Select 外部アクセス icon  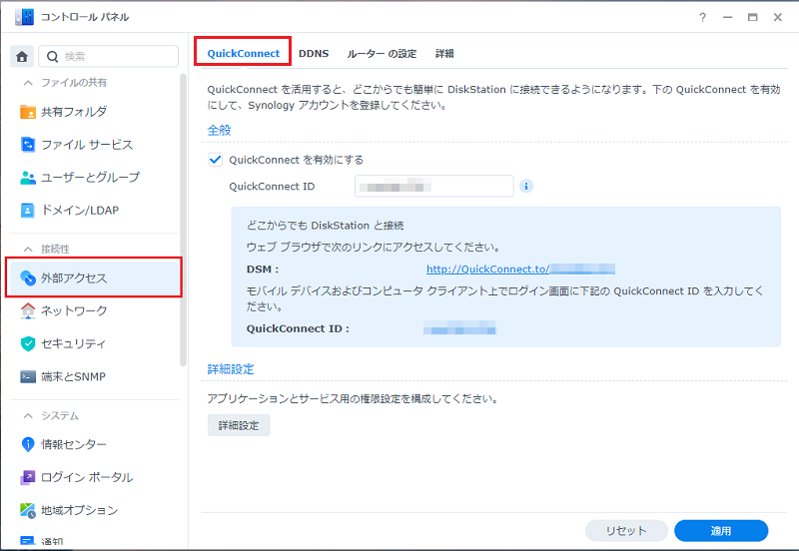(28, 278)
